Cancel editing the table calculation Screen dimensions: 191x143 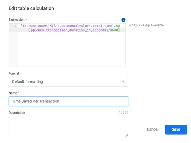(x=152, y=129)
